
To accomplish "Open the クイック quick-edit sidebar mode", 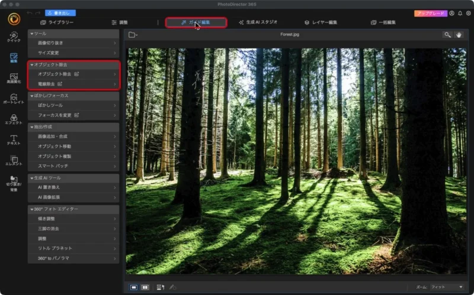I will pyautogui.click(x=14, y=37).
